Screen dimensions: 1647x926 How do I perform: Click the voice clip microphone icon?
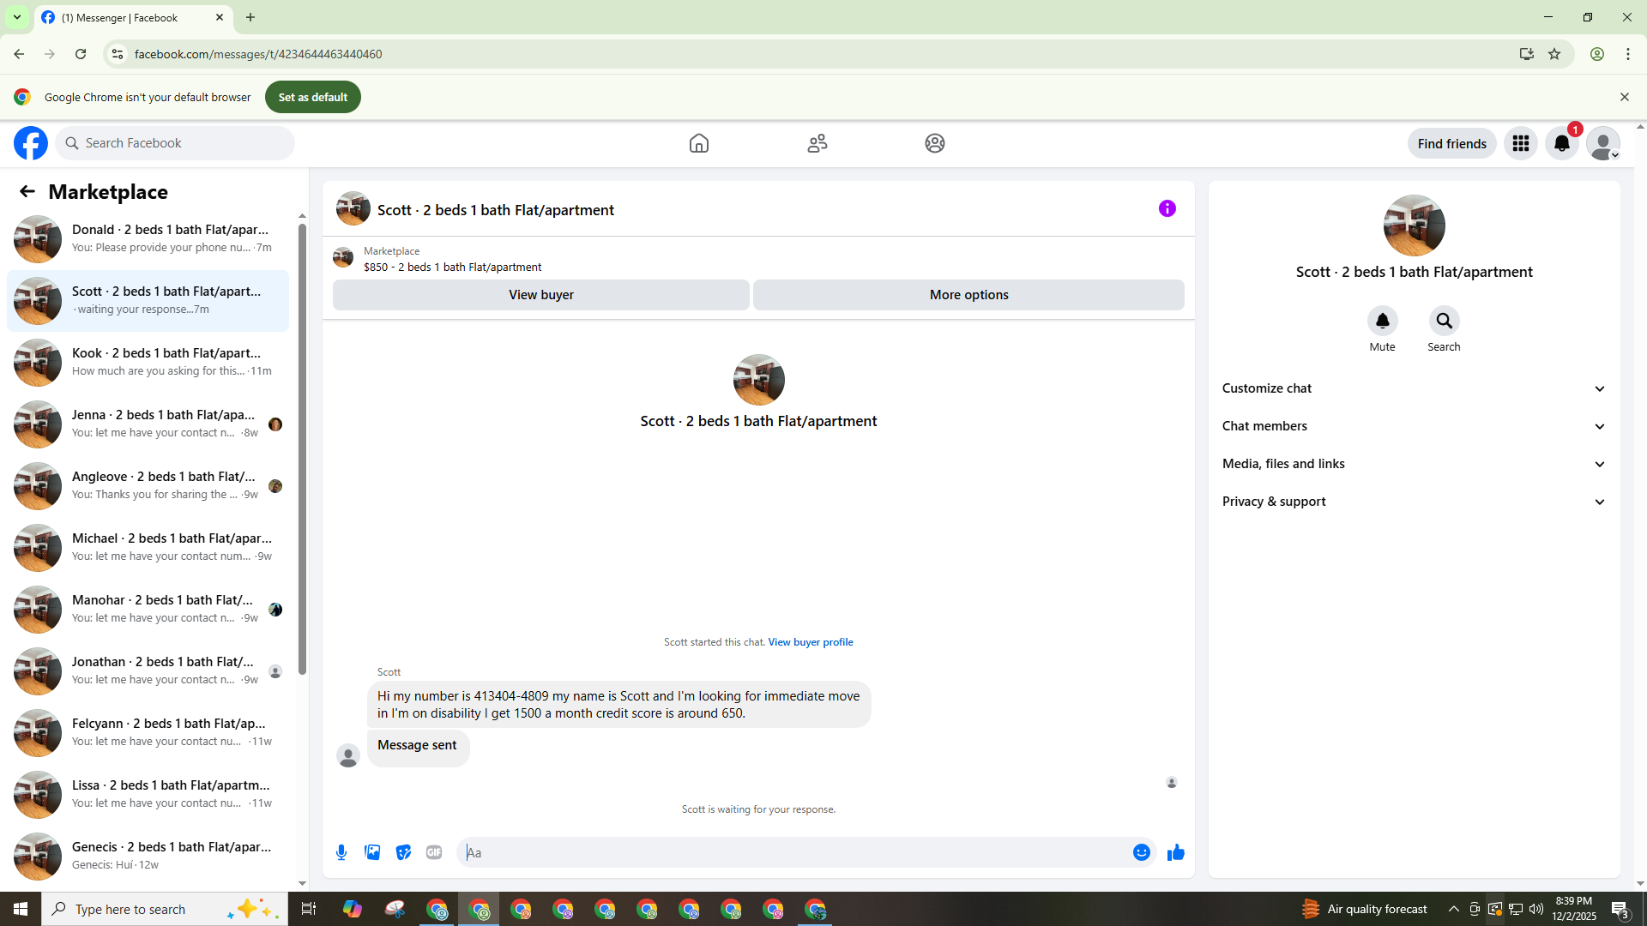pos(341,852)
